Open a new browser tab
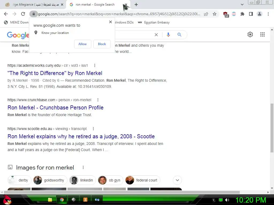 pyautogui.click(x=136, y=5)
